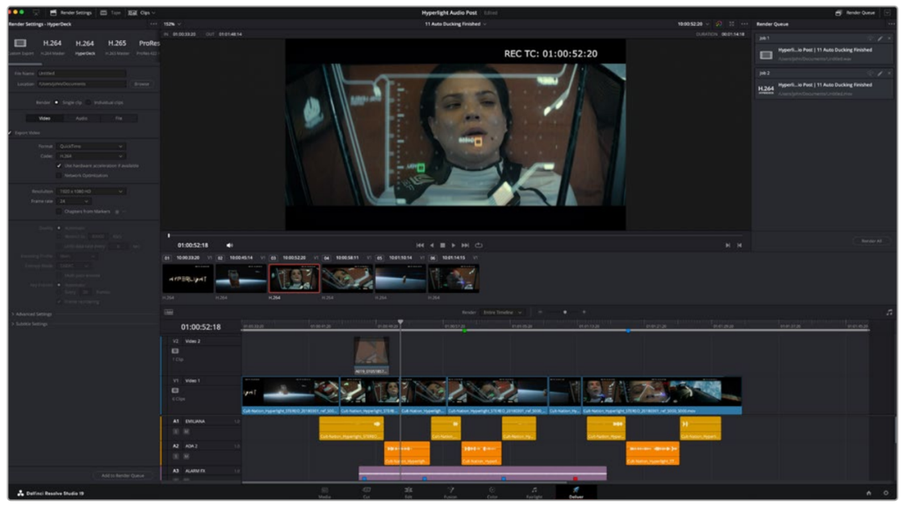
Task: Click the Render All button
Action: (871, 240)
